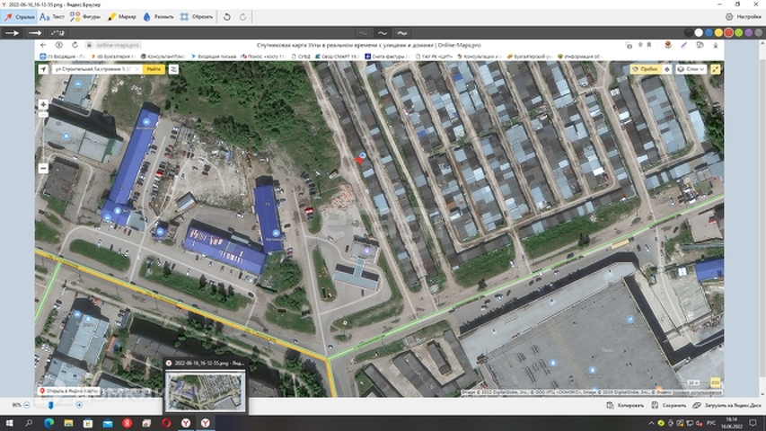Zoom out the map with minus button

tap(43, 168)
